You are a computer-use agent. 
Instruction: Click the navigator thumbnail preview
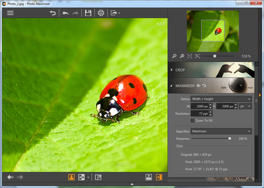(213, 31)
